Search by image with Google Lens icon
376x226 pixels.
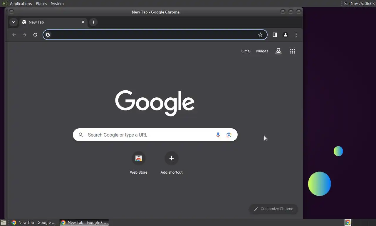(229, 135)
